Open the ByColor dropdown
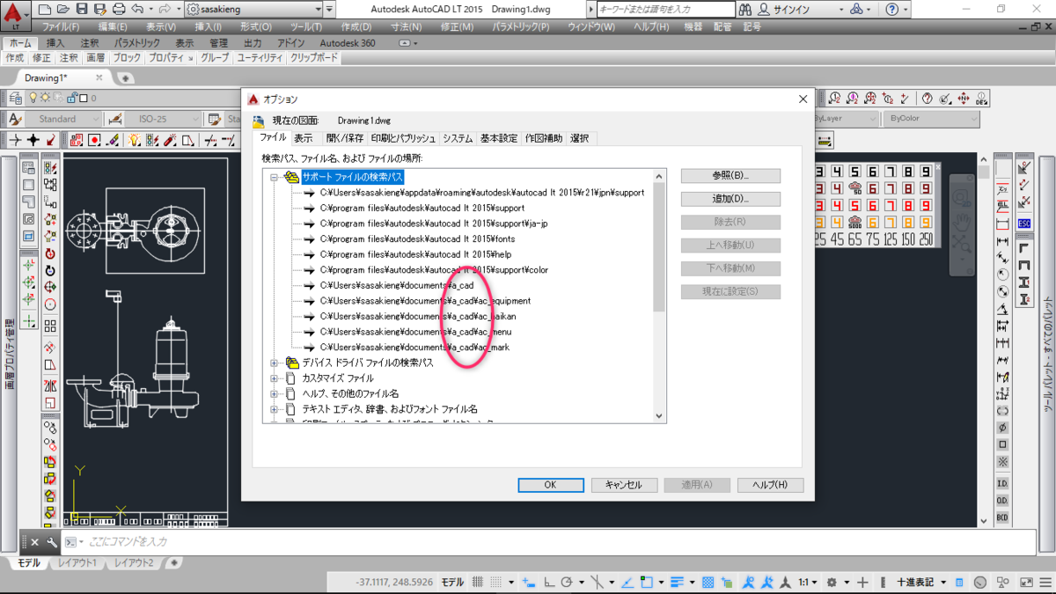The image size is (1056, 594). pos(930,119)
